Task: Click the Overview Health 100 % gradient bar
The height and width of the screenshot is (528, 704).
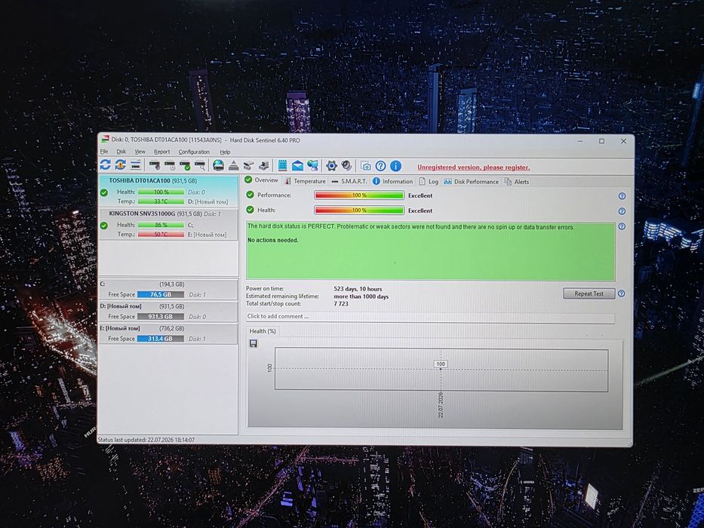Action: click(358, 210)
